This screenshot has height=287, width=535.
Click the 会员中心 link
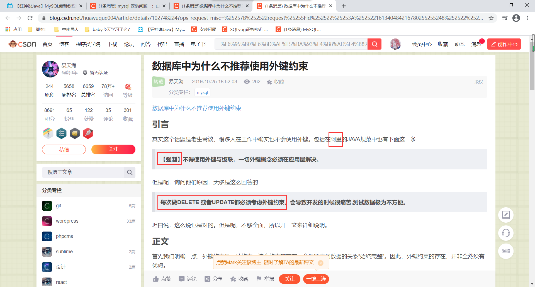click(x=422, y=44)
